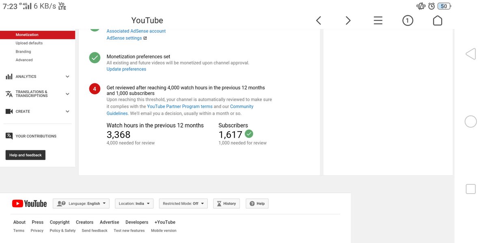Tap the Android home circle button
The width and height of the screenshot is (487, 243).
(470, 122)
